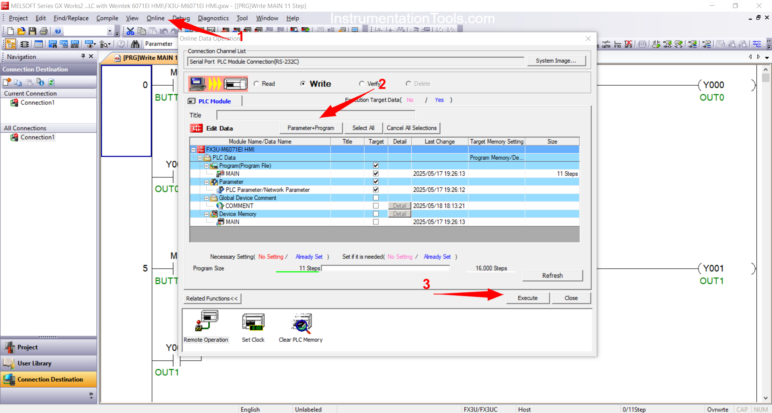Click the green refresh connection icon

click(51, 82)
